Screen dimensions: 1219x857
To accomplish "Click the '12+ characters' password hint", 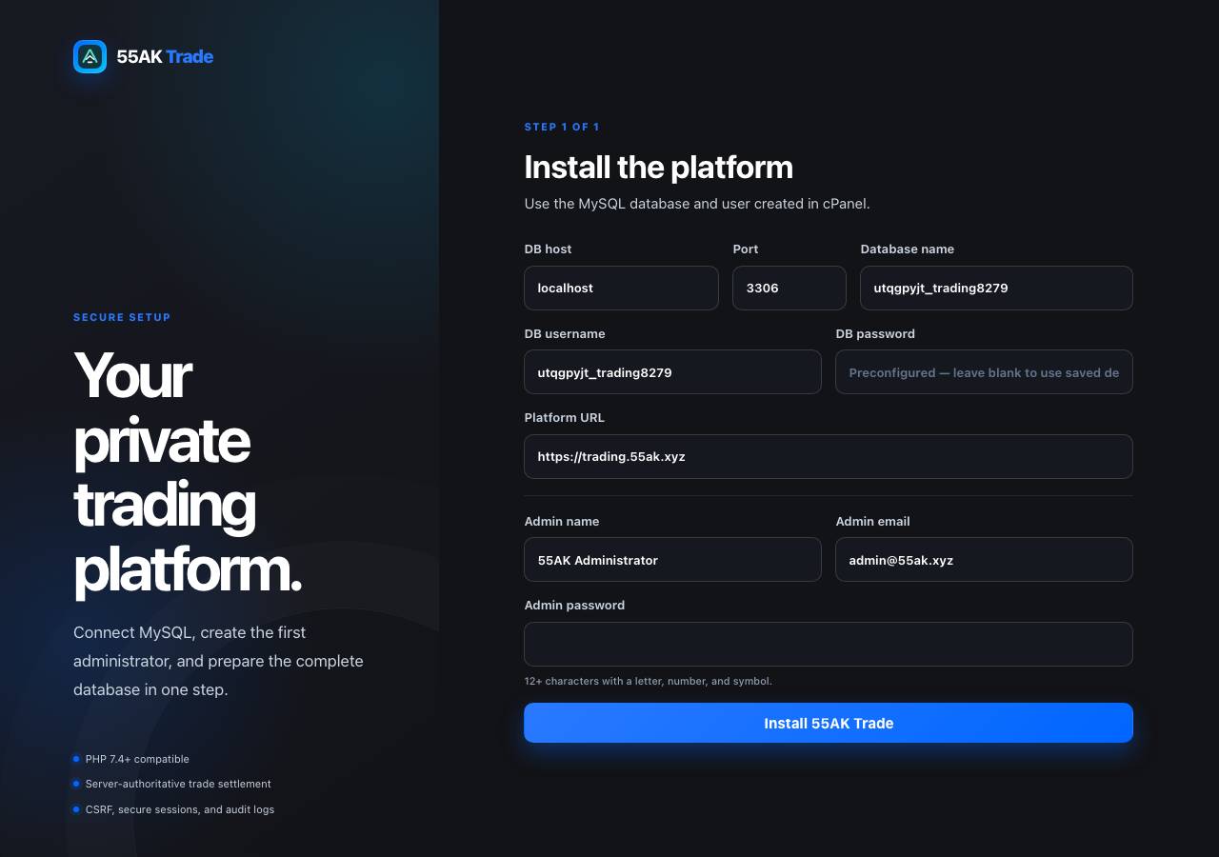I will click(648, 682).
